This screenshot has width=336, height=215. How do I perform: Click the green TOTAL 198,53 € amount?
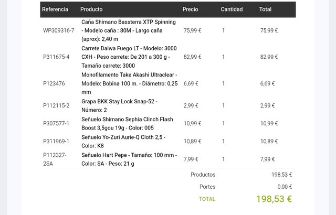[x=274, y=199]
